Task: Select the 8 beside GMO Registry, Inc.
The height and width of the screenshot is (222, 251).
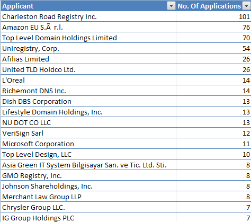Action: [213, 175]
